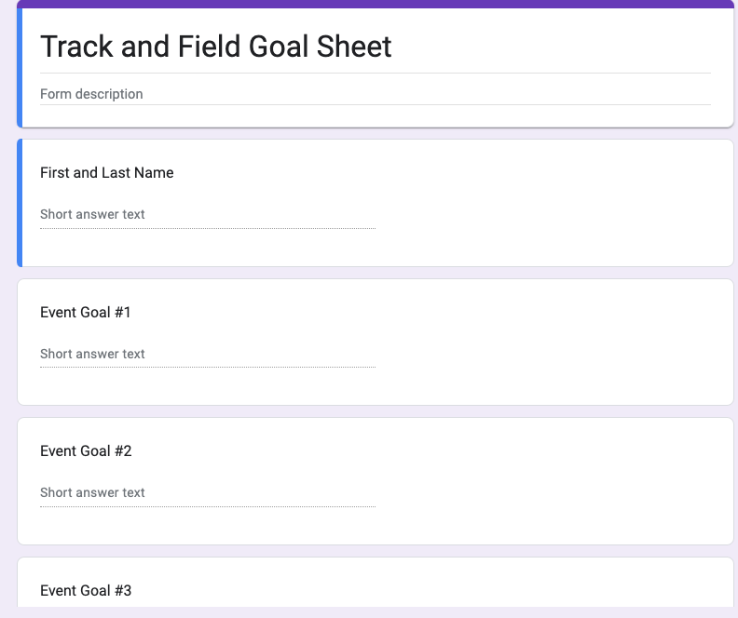Click gap between title card and name card
This screenshot has height=618, width=738.
coord(373,133)
